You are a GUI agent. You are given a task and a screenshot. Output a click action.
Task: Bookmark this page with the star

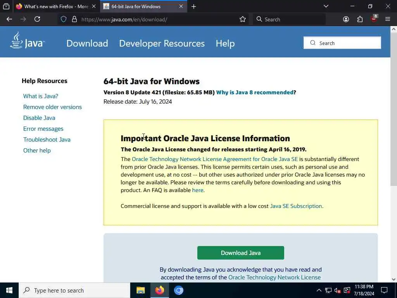pyautogui.click(x=243, y=19)
